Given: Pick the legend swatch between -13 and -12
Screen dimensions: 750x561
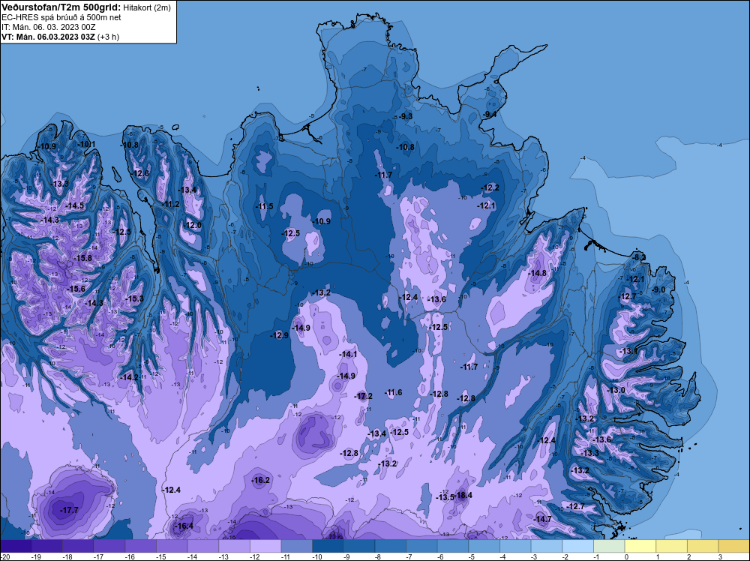Looking at the screenshot, I should point(234,546).
